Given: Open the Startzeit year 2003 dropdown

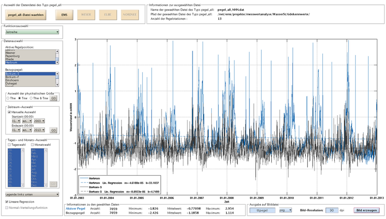Looking at the screenshot, I should [39, 121].
